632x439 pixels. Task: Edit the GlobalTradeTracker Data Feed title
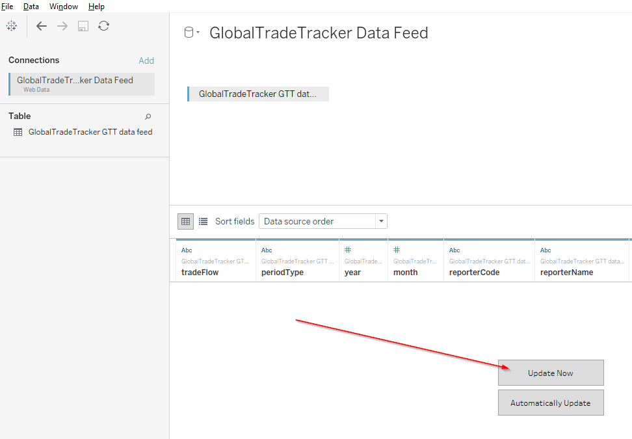(x=319, y=33)
